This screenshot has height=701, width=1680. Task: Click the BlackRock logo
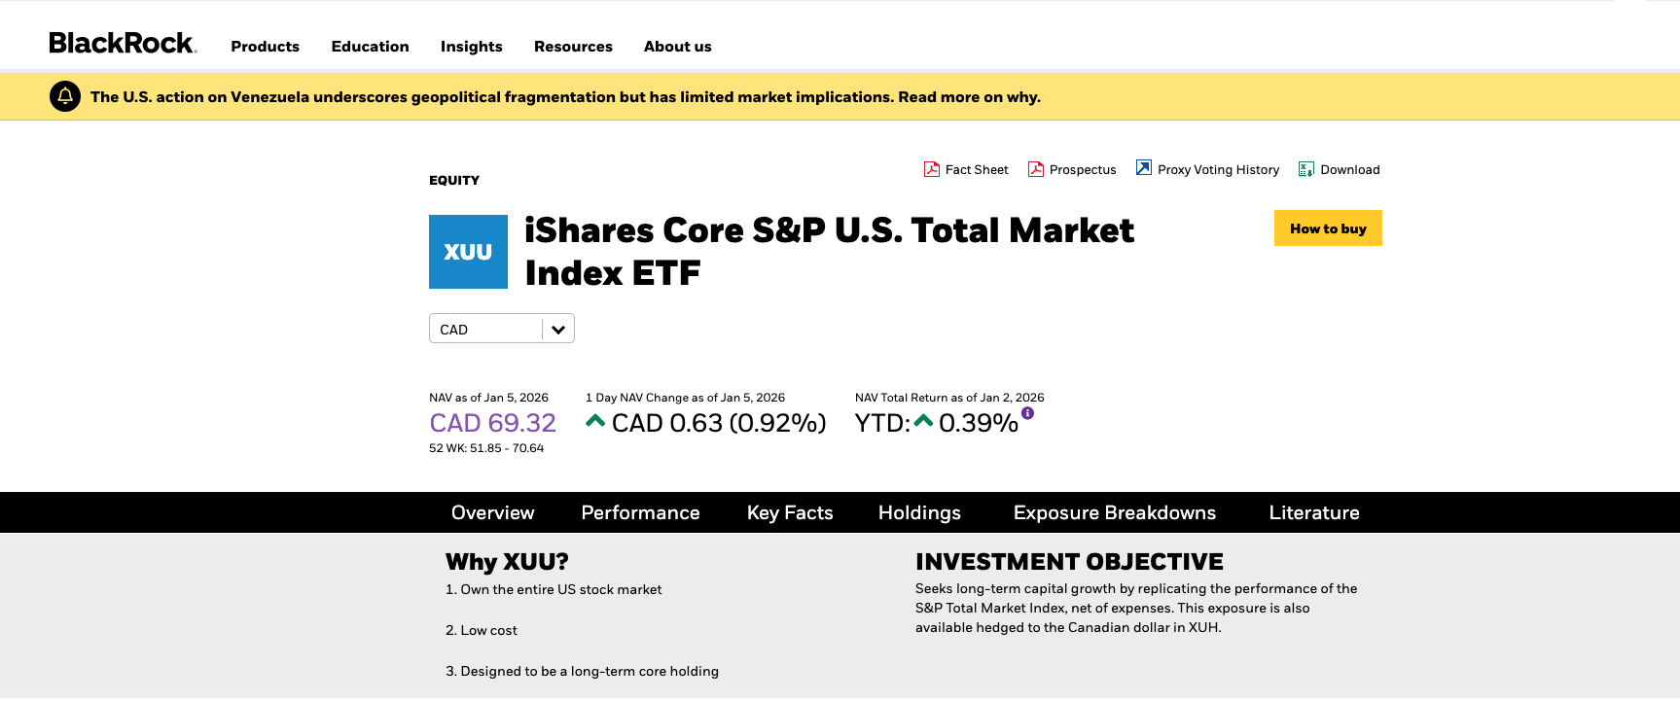pos(123,44)
